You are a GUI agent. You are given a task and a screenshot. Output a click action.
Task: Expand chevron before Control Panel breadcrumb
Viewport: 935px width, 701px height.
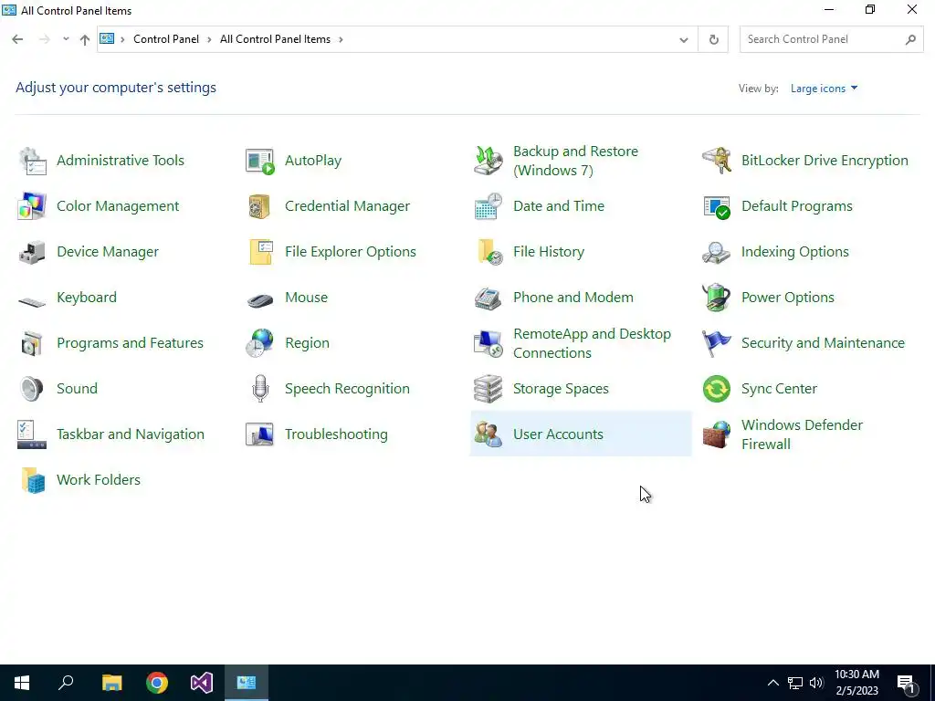123,39
